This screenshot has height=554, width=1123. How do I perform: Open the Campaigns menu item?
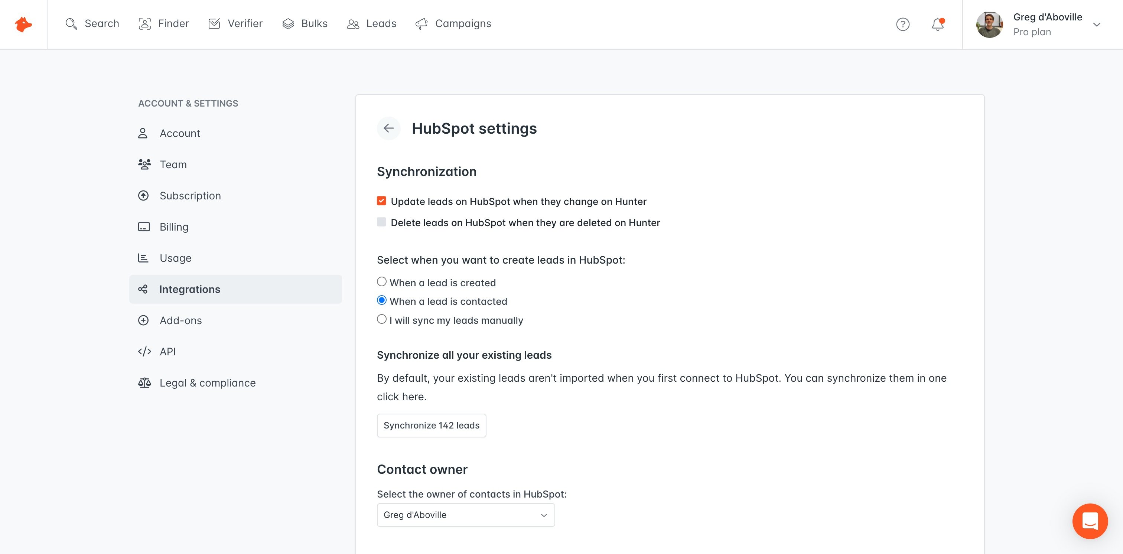tap(453, 23)
